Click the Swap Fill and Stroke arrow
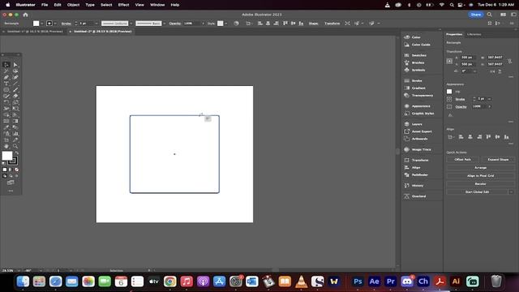This screenshot has width=519, height=292. coord(16,153)
